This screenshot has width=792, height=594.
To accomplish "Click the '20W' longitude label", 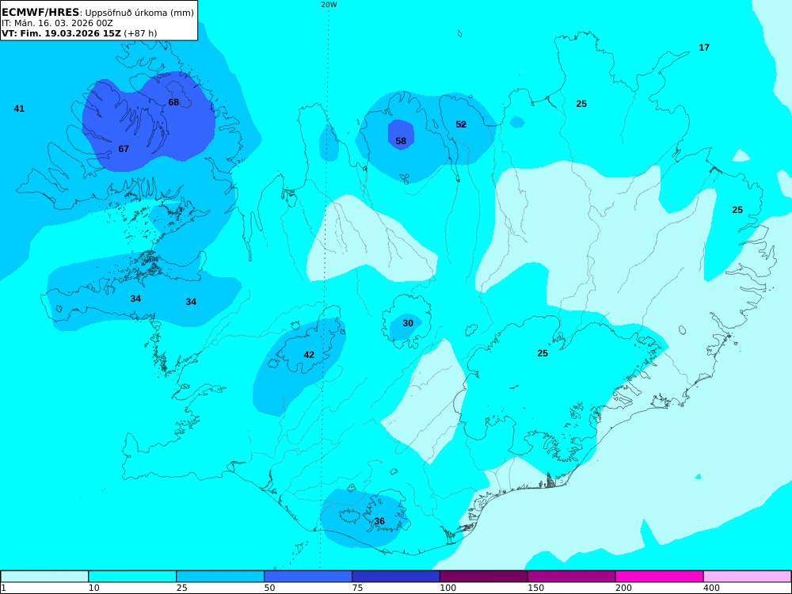I will 329,5.
